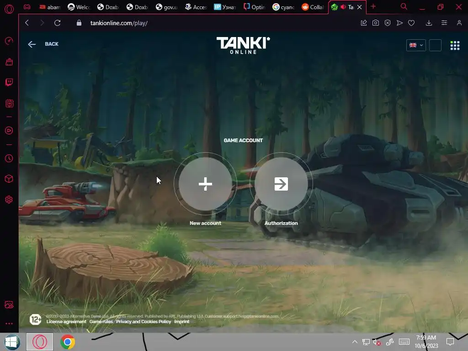Open Settings gear in sidebar

click(x=9, y=200)
